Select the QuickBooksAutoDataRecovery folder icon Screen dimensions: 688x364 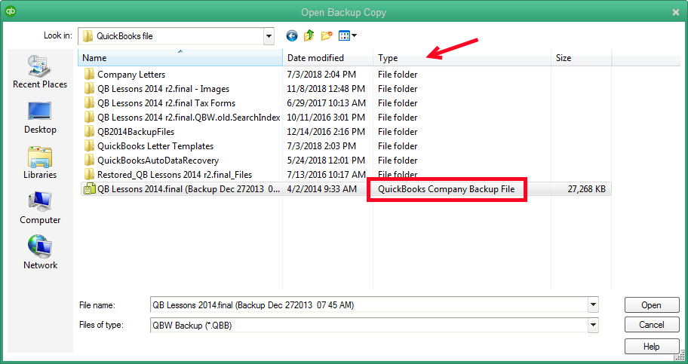(89, 160)
